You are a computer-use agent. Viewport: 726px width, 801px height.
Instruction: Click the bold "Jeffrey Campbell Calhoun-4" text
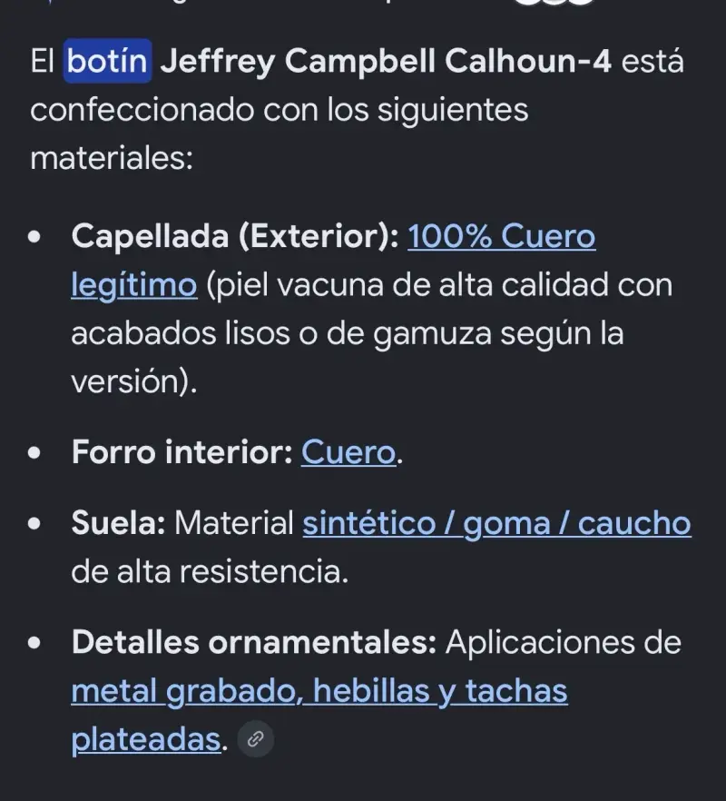(386, 62)
